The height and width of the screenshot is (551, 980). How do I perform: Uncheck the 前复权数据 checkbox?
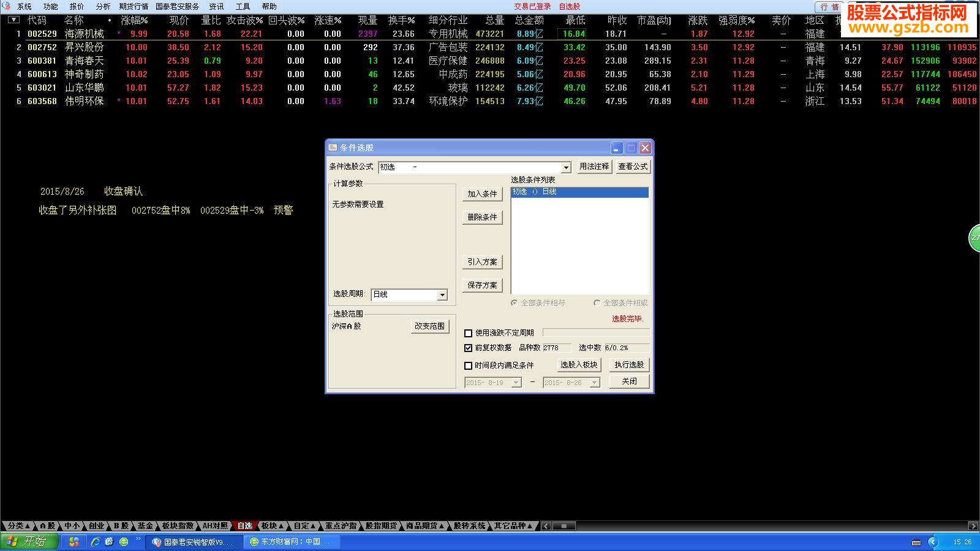point(469,348)
